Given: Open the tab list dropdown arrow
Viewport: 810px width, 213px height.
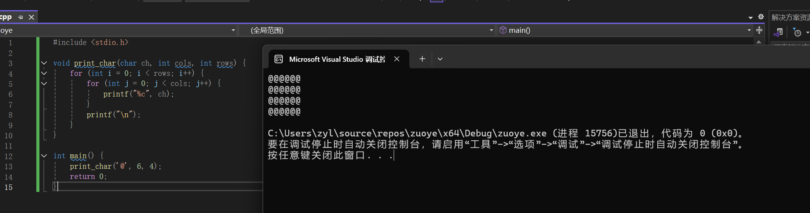Looking at the screenshot, I should 751,18.
